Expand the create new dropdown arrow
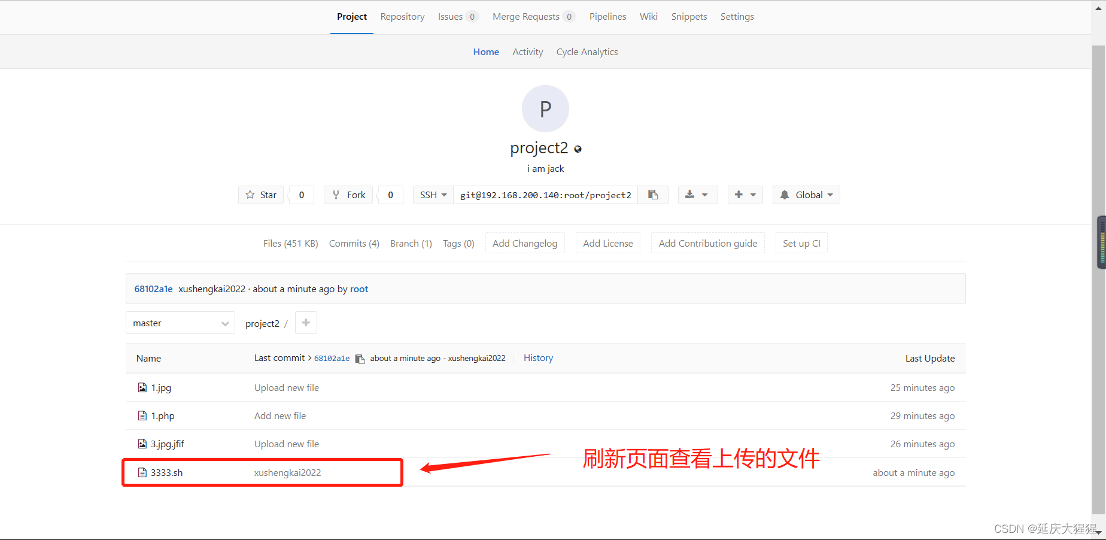 coord(753,195)
